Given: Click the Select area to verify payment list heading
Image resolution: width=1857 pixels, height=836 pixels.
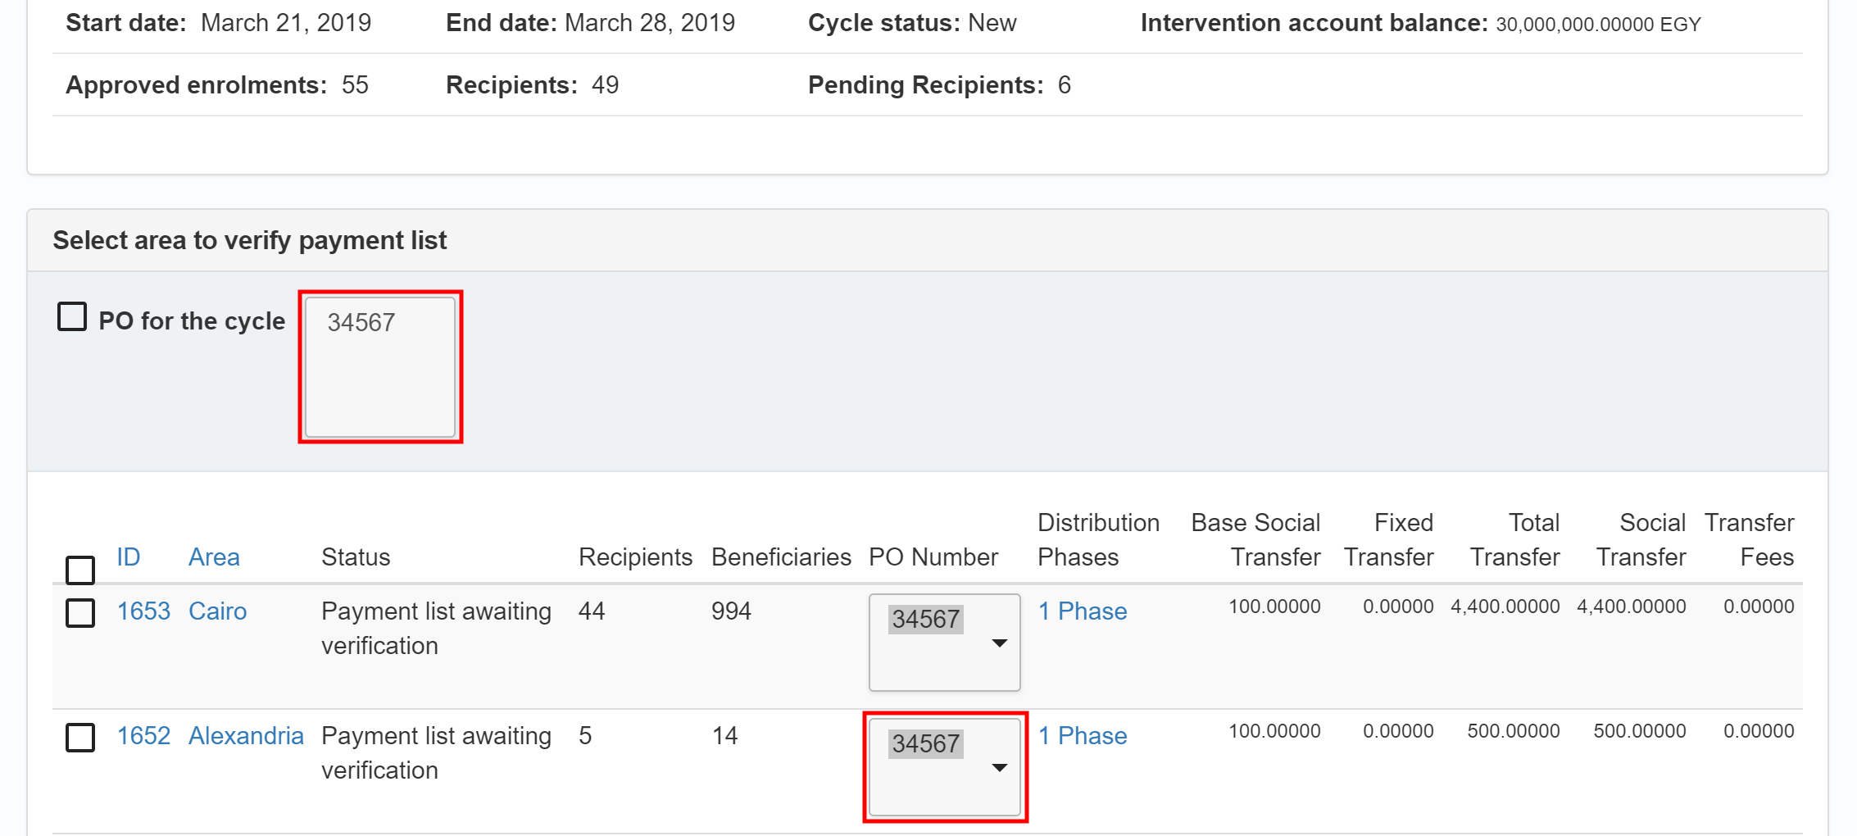Looking at the screenshot, I should pyautogui.click(x=250, y=241).
